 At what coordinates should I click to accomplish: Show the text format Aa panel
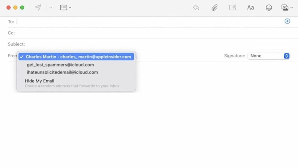[x=251, y=8]
